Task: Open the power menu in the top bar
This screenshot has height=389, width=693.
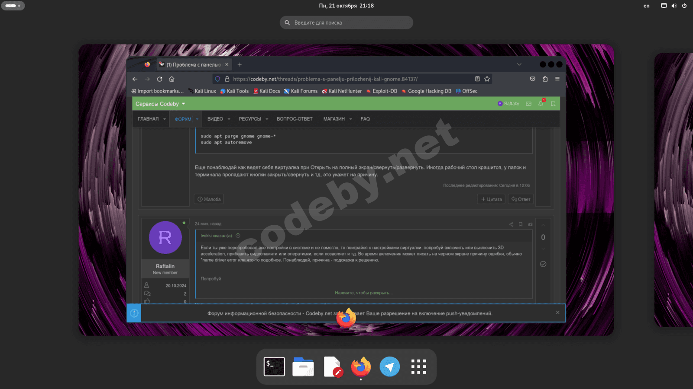Action: point(684,6)
